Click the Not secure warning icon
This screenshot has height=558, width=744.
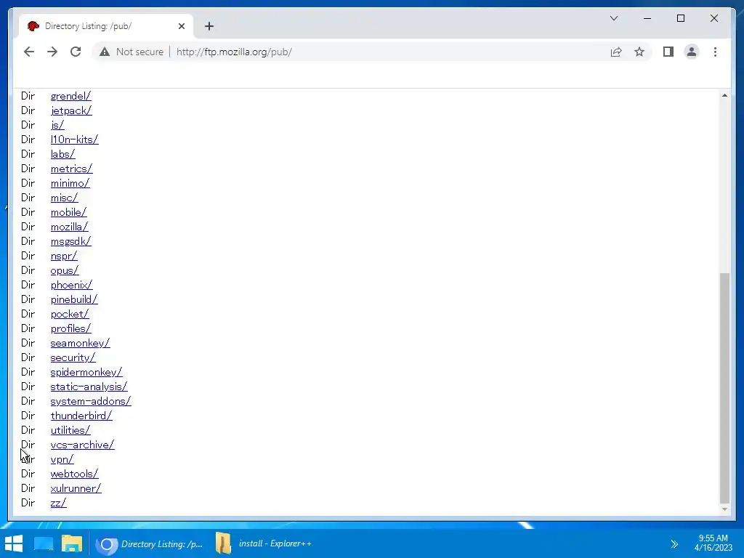[x=105, y=52]
